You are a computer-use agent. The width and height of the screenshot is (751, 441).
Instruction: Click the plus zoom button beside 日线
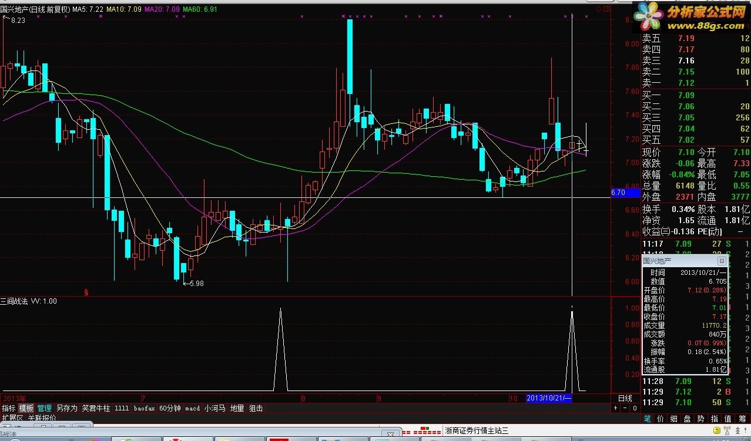[616, 408]
